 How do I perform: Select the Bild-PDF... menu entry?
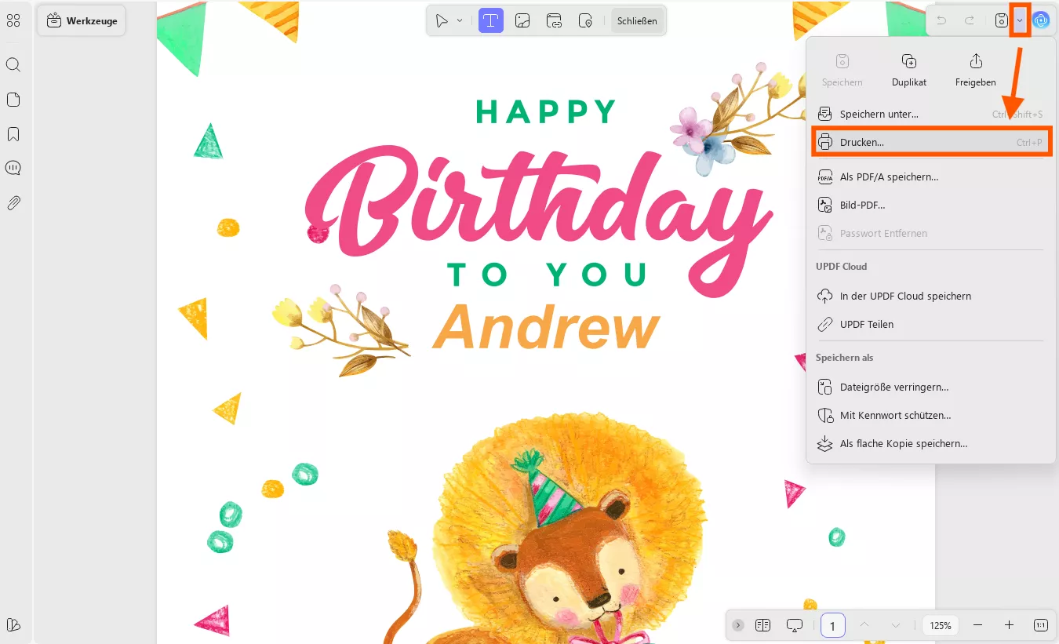coord(930,206)
